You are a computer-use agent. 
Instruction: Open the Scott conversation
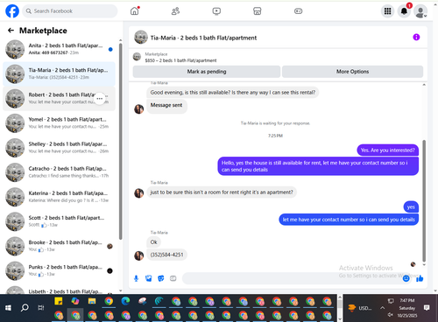[x=59, y=221]
